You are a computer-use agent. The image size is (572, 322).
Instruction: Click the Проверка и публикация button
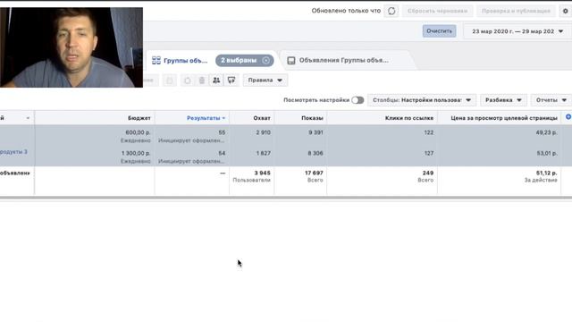tap(516, 11)
